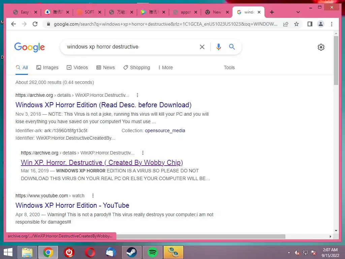This screenshot has width=345, height=259.
Task: Open options for the first archive.org result
Action: click(137, 95)
